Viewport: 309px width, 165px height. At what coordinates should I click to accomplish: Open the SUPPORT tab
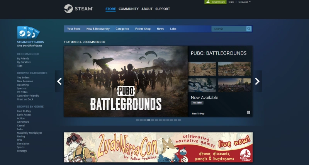pos(163,9)
